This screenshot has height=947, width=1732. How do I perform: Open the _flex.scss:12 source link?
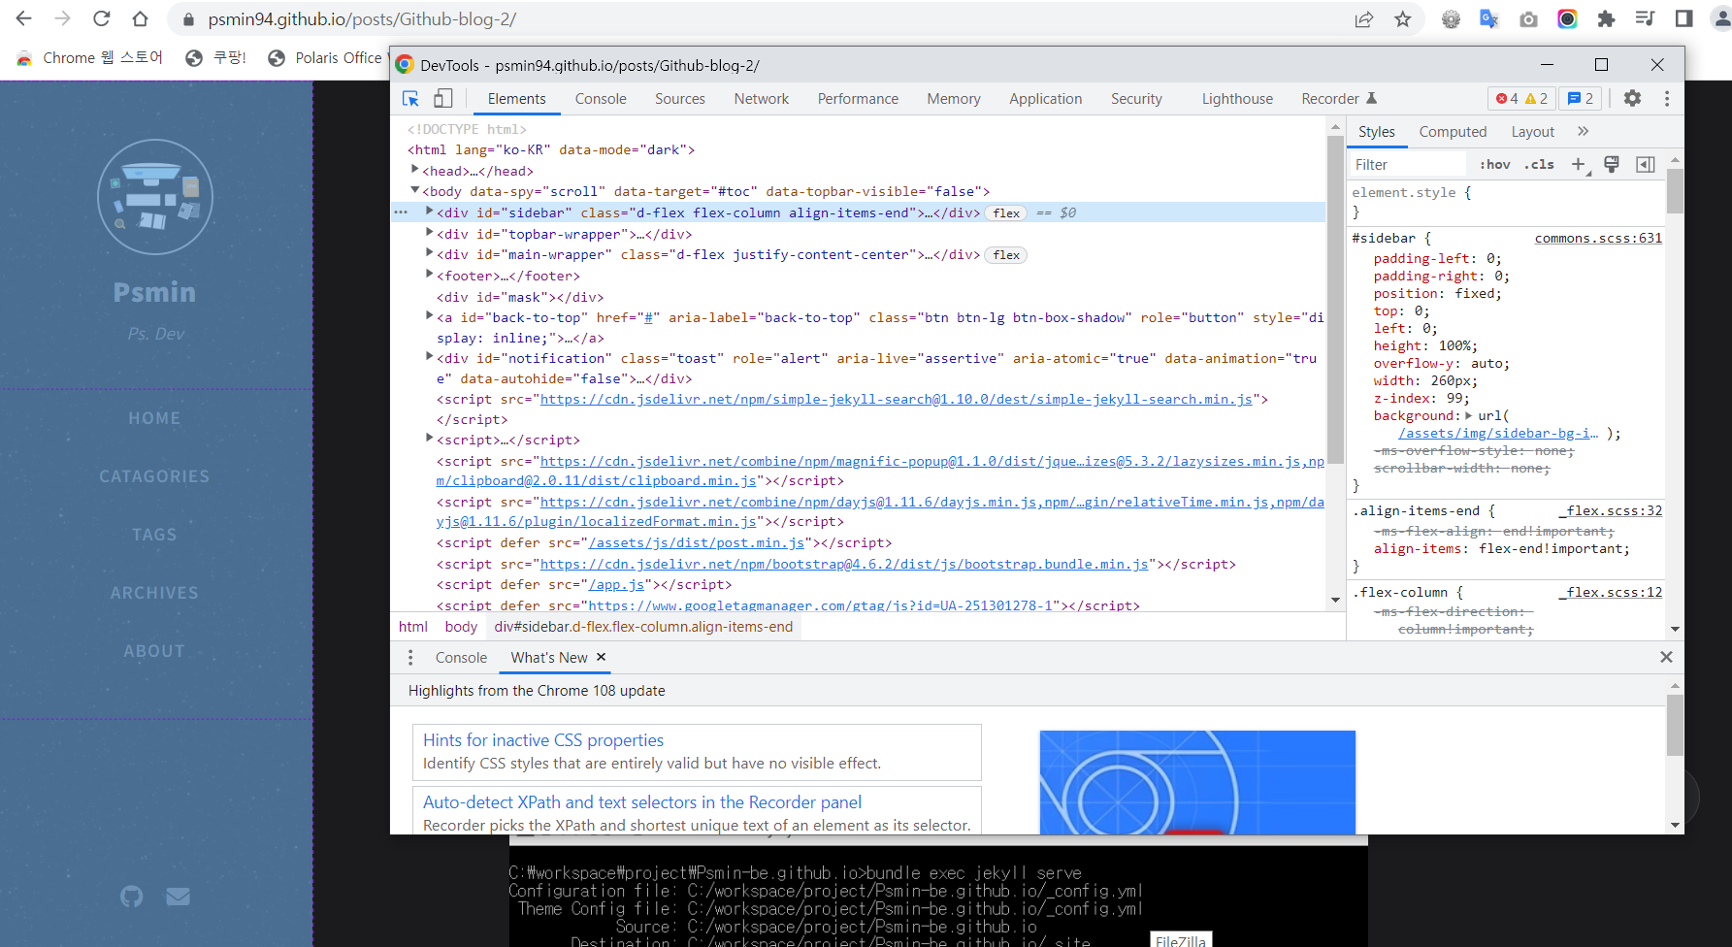click(1611, 592)
